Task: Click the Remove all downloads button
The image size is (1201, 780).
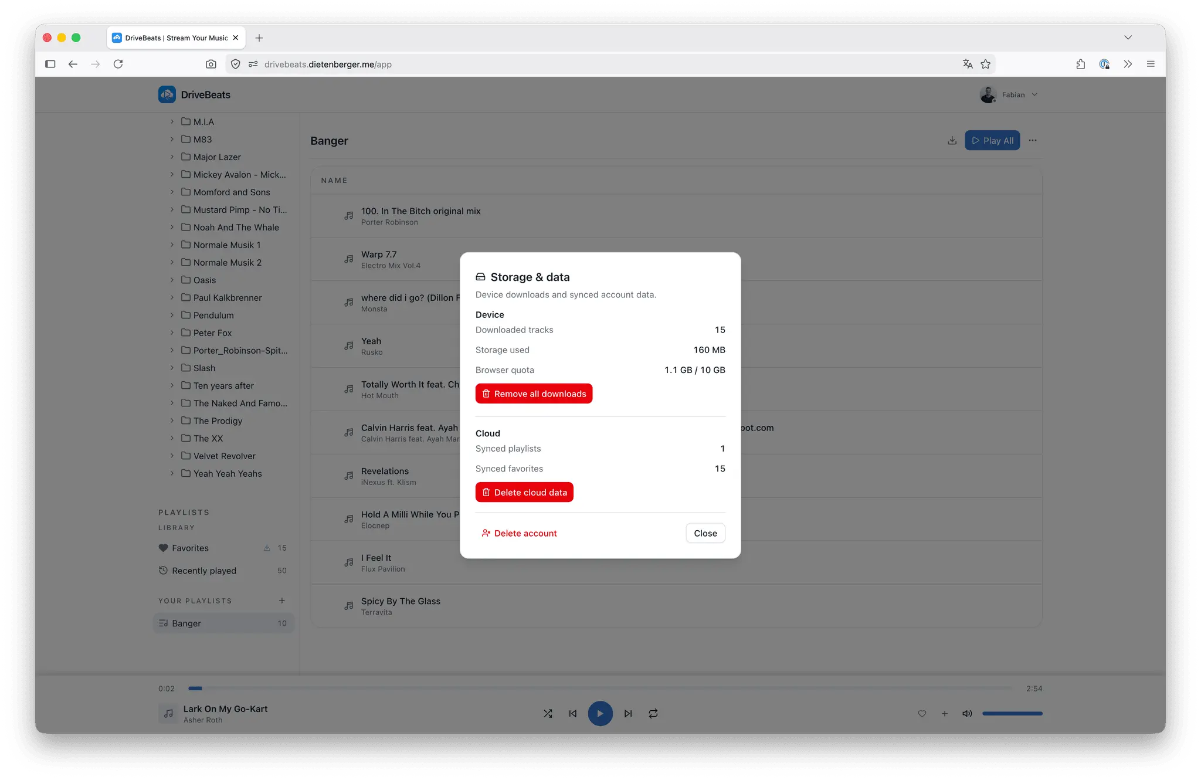Action: [x=534, y=394]
